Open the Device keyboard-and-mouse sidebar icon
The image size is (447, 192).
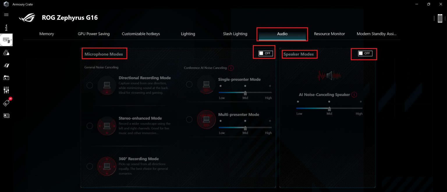(x=6, y=40)
